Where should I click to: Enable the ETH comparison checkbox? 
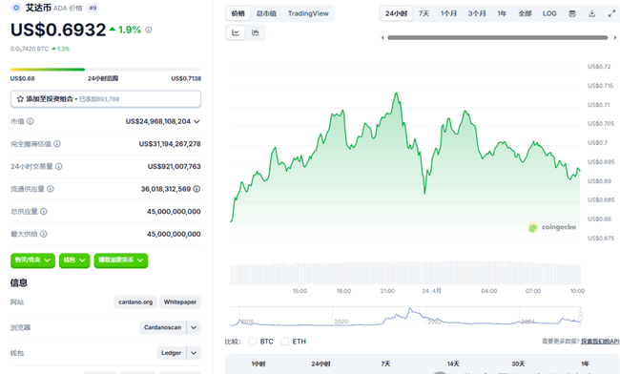[x=284, y=342]
